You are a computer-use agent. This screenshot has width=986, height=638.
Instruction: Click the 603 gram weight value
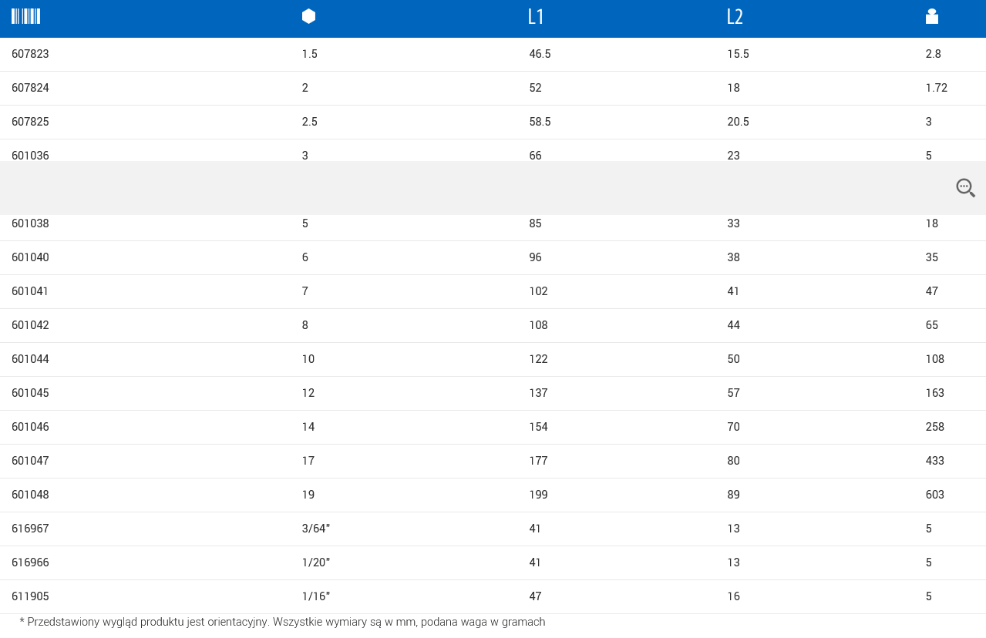coord(935,495)
